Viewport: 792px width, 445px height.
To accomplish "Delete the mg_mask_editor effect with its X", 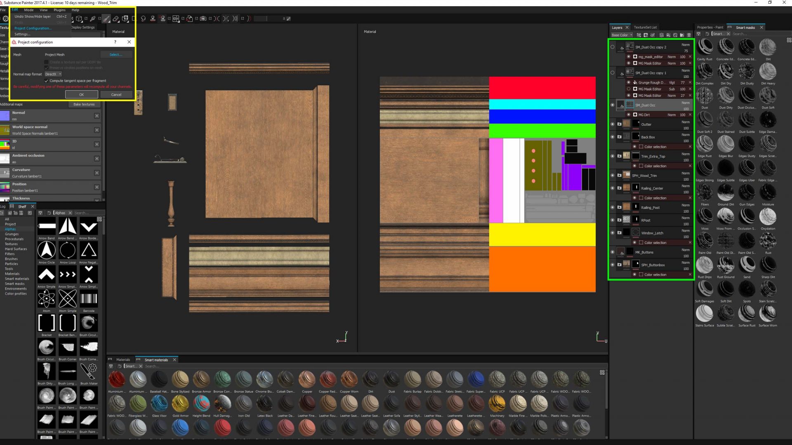I will pyautogui.click(x=690, y=57).
